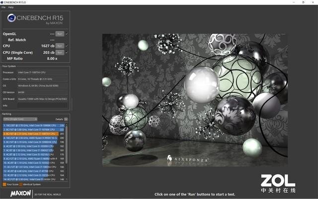Open the Help menu

[x=11, y=7]
